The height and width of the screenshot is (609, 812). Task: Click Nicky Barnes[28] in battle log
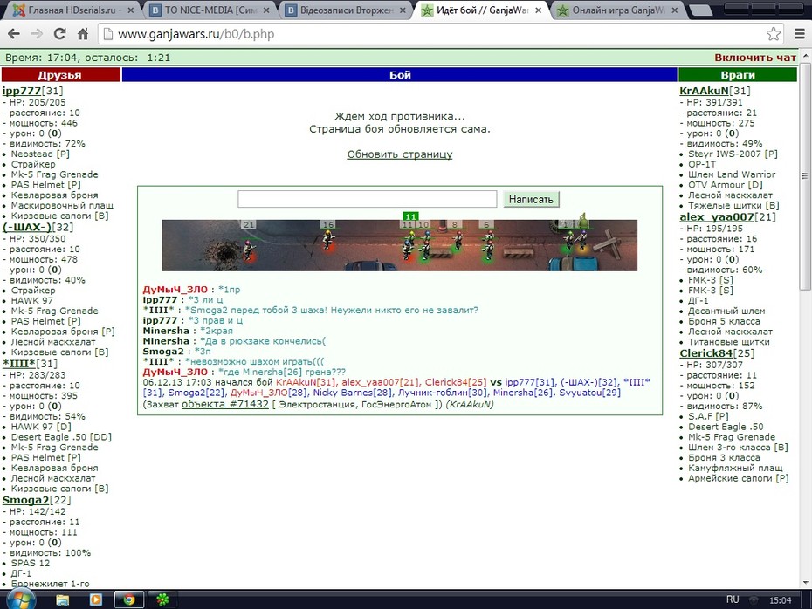(352, 393)
